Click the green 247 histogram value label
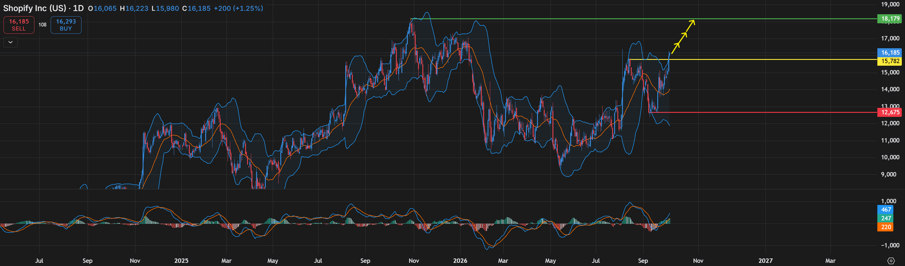The height and width of the screenshot is (266, 905). [x=886, y=218]
